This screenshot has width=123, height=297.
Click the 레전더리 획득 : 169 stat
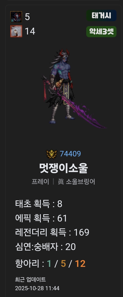52,232
